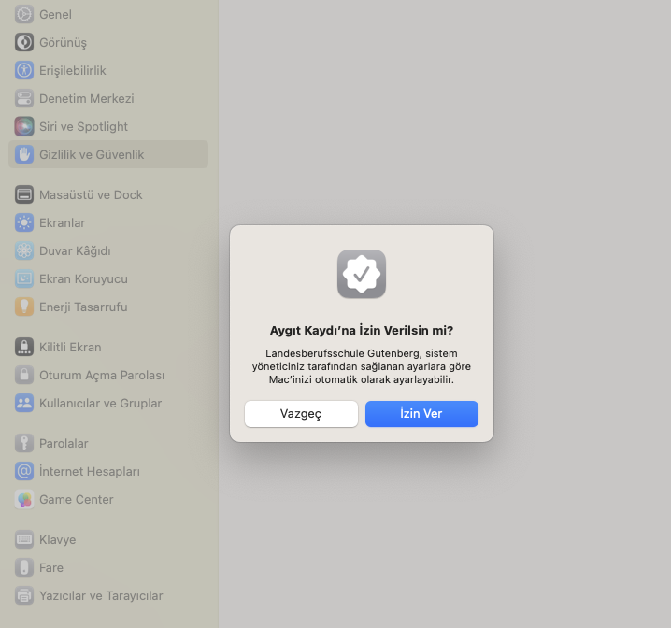
Task: Select Kilitli Ekran sidebar item
Action: (70, 348)
